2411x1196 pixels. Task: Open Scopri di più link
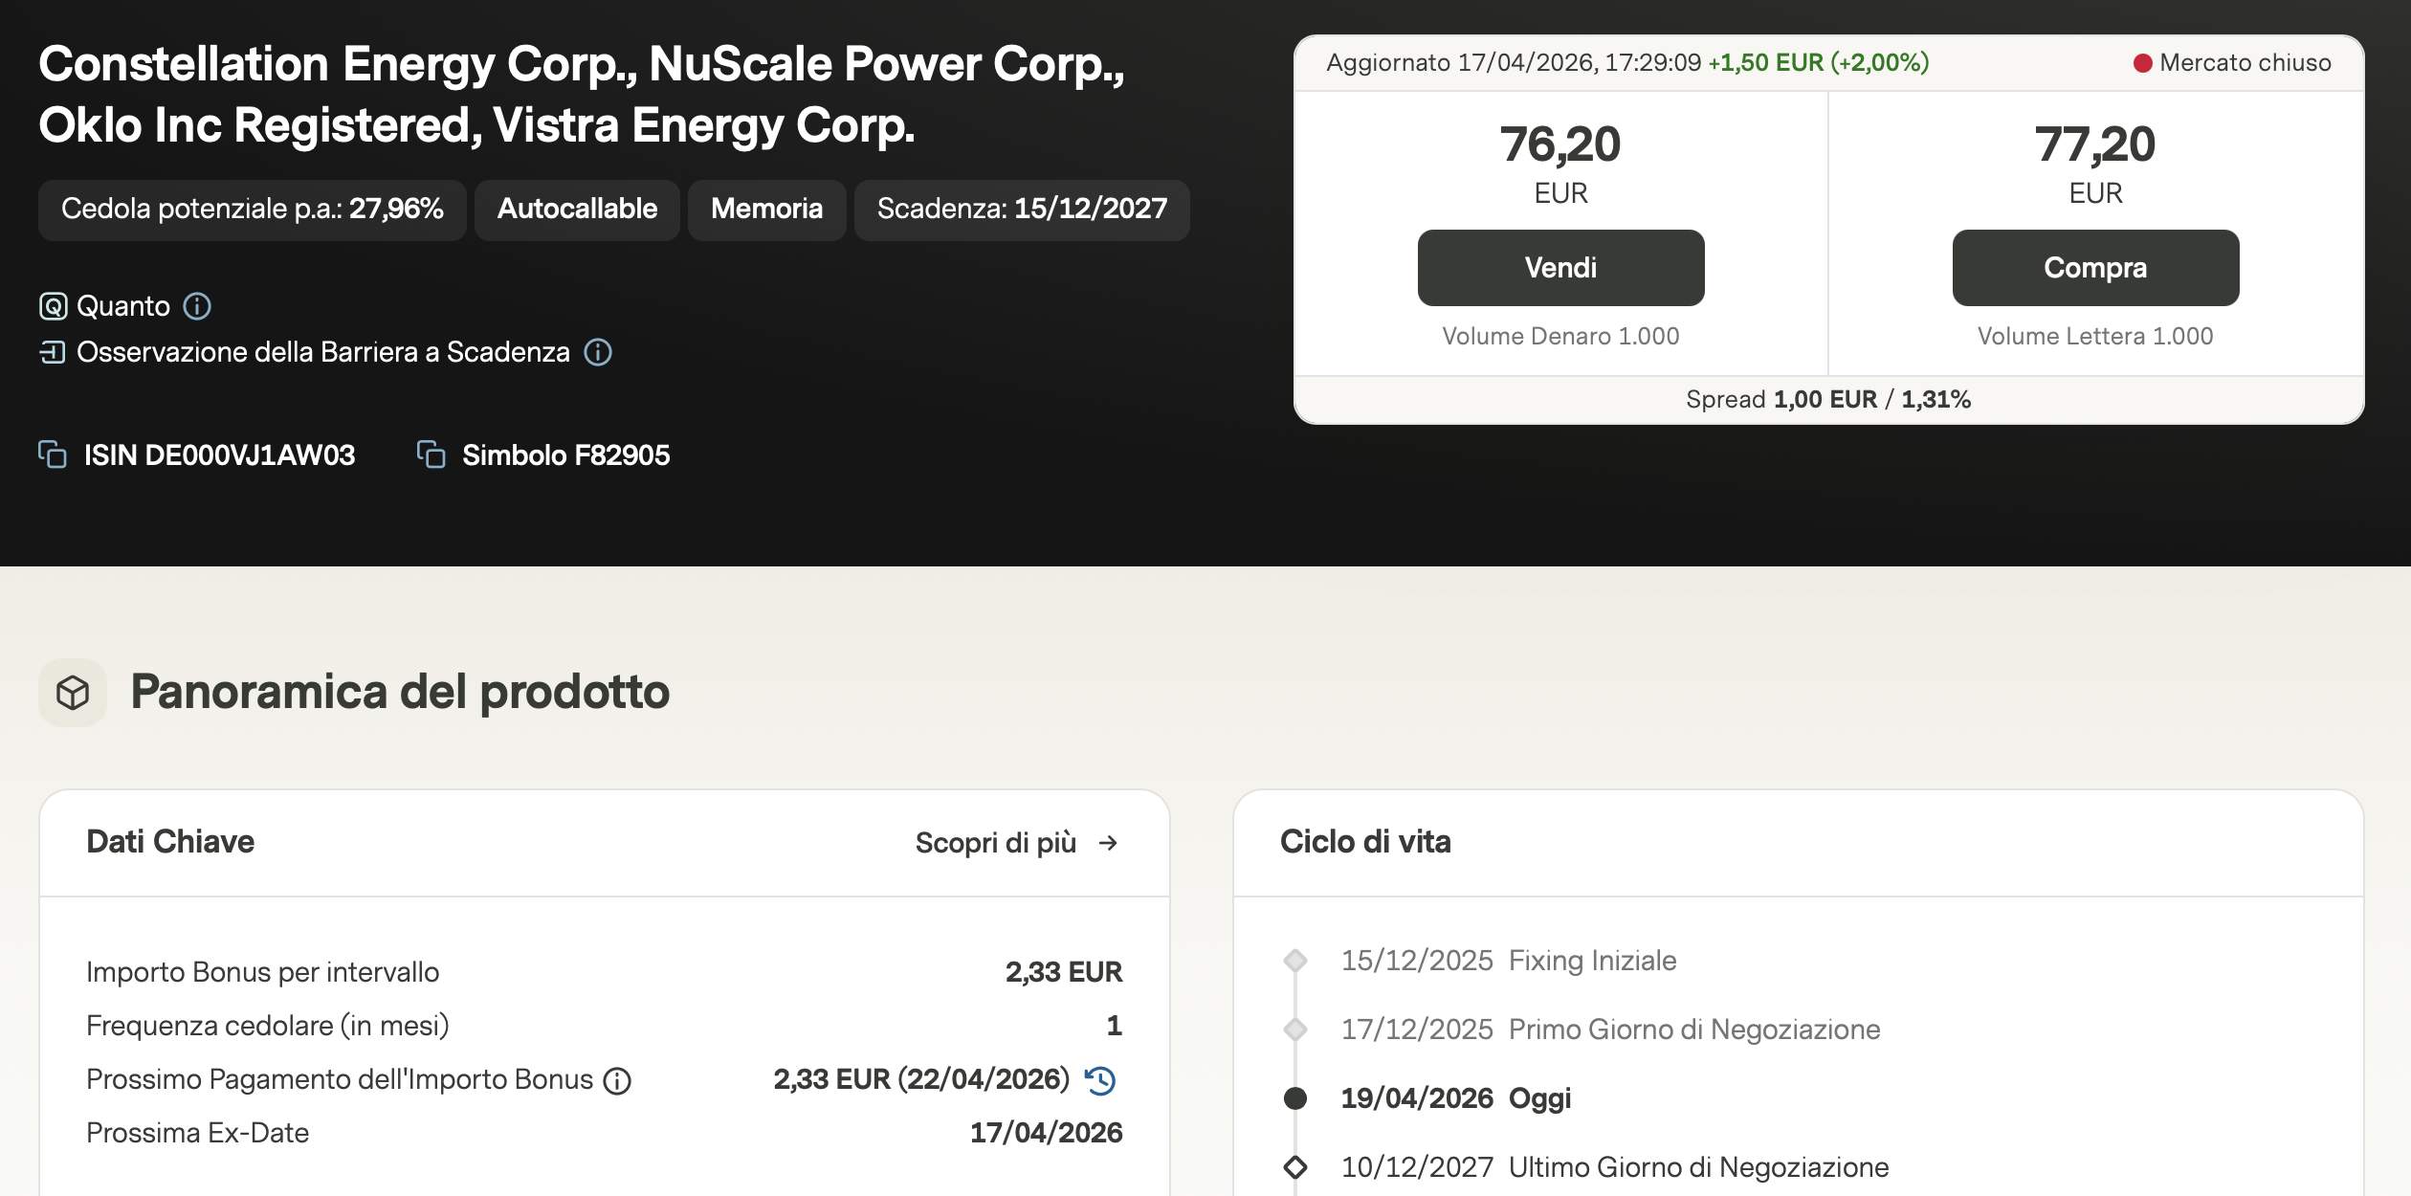tap(995, 842)
